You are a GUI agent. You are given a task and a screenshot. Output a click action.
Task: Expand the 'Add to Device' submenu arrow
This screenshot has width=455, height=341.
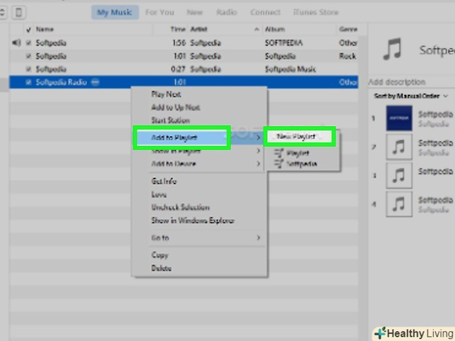point(258,164)
